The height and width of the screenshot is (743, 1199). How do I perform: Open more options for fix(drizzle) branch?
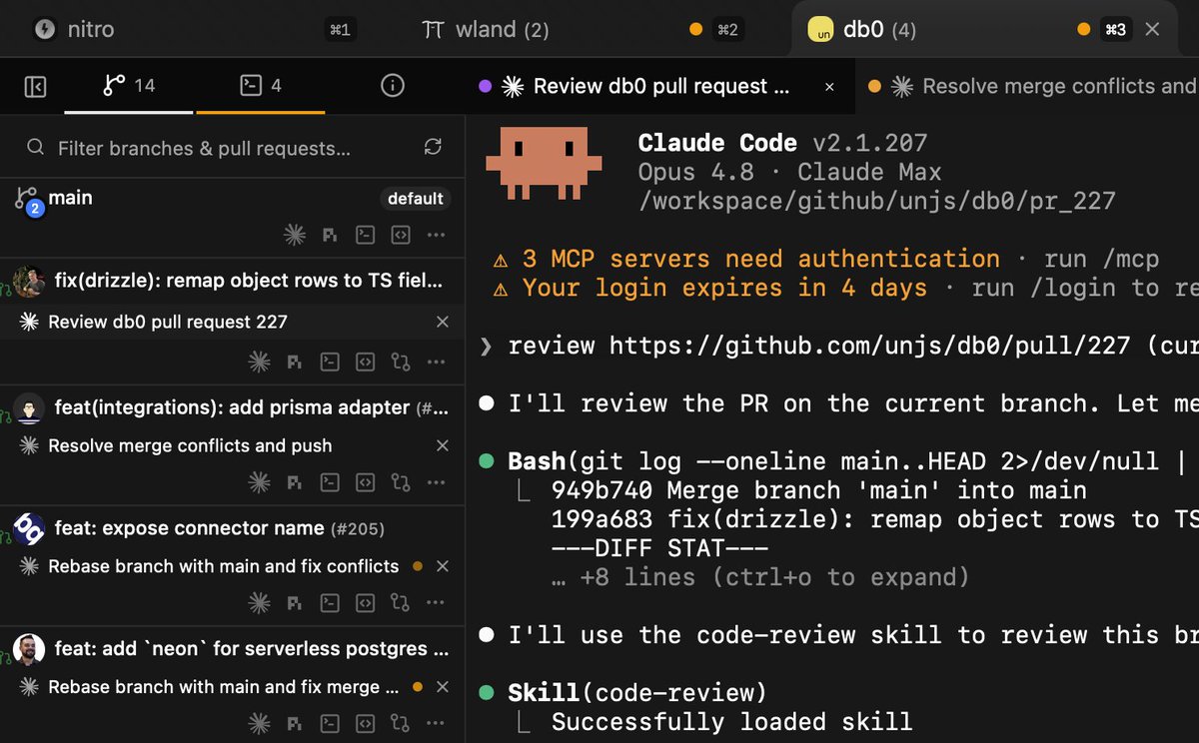tap(436, 362)
